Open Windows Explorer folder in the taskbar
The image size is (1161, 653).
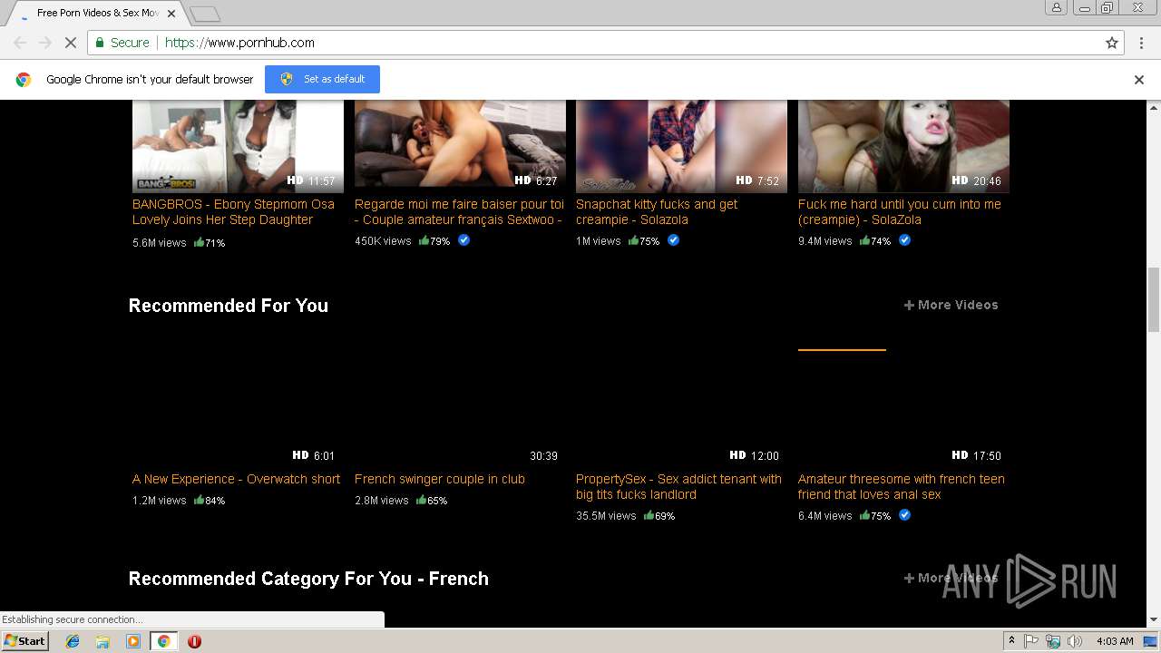click(x=102, y=641)
